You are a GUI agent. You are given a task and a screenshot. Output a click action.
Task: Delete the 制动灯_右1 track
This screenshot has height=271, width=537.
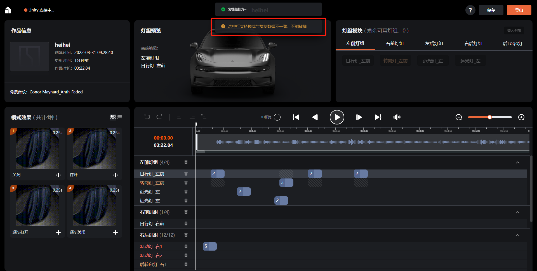(186, 246)
